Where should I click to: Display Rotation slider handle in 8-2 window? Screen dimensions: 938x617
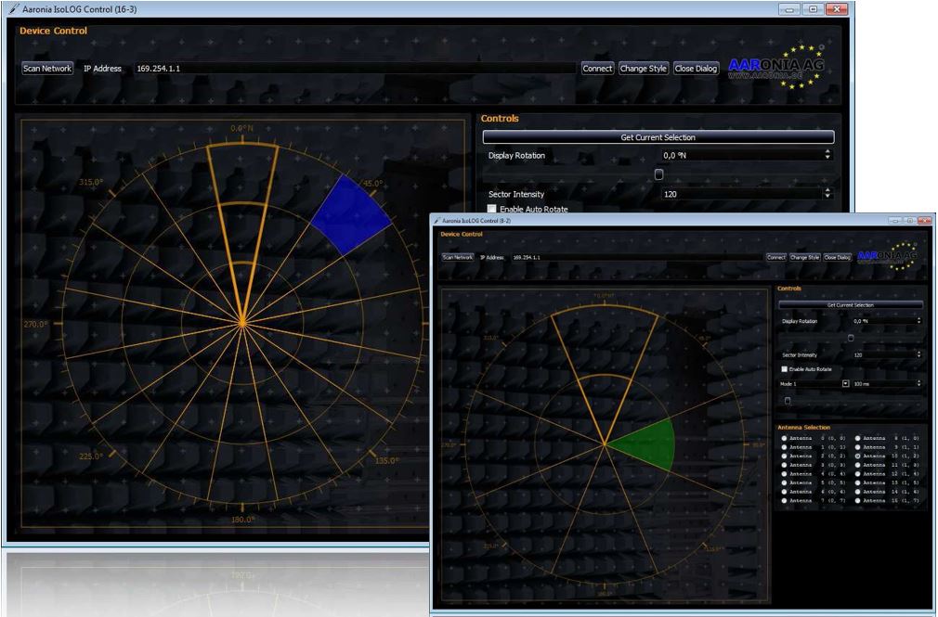click(851, 338)
